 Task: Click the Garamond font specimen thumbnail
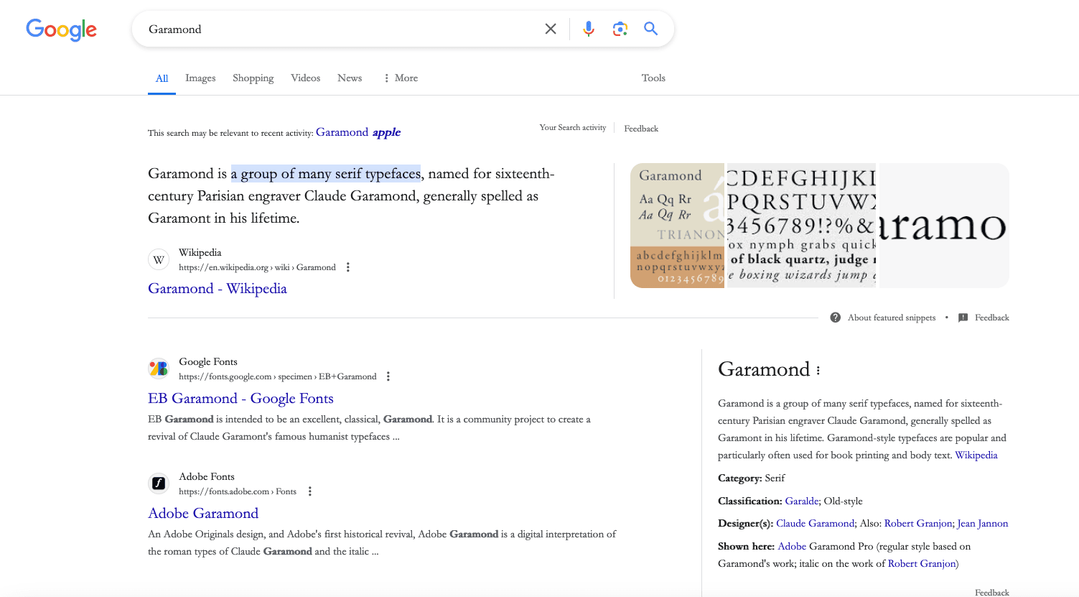(x=677, y=225)
